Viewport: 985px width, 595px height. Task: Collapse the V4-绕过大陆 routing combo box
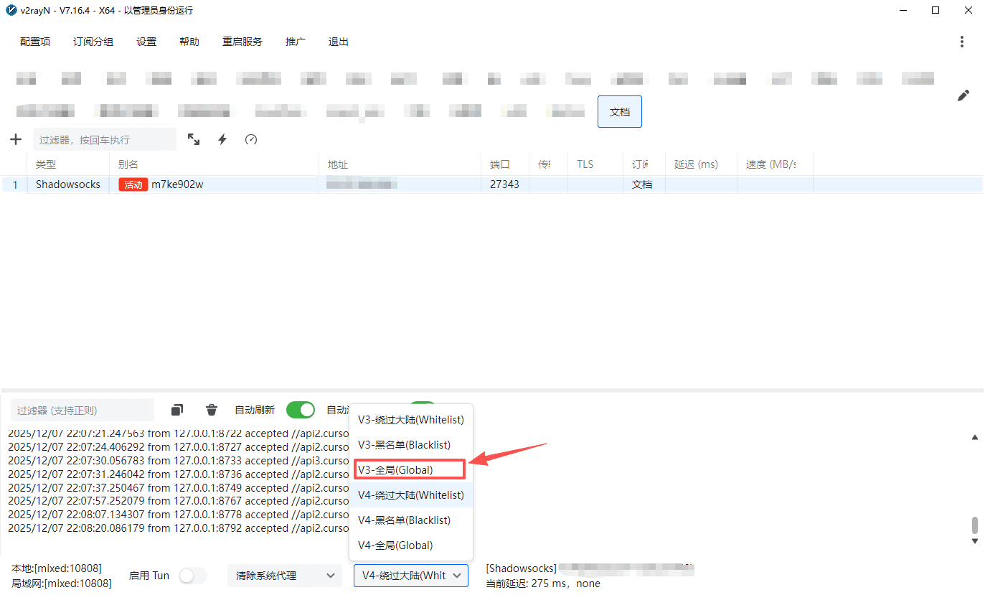(x=410, y=576)
